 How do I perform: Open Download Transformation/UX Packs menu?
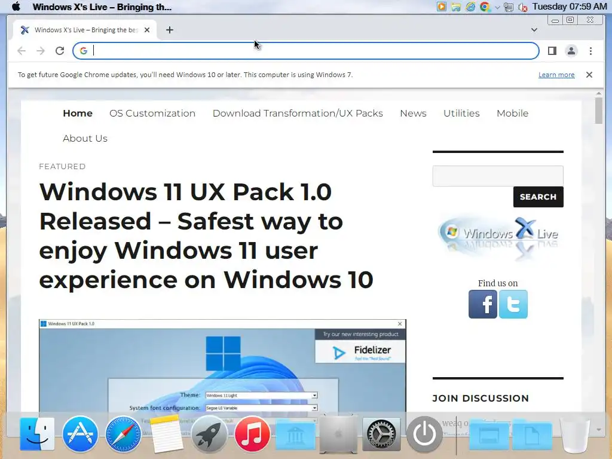tap(298, 113)
